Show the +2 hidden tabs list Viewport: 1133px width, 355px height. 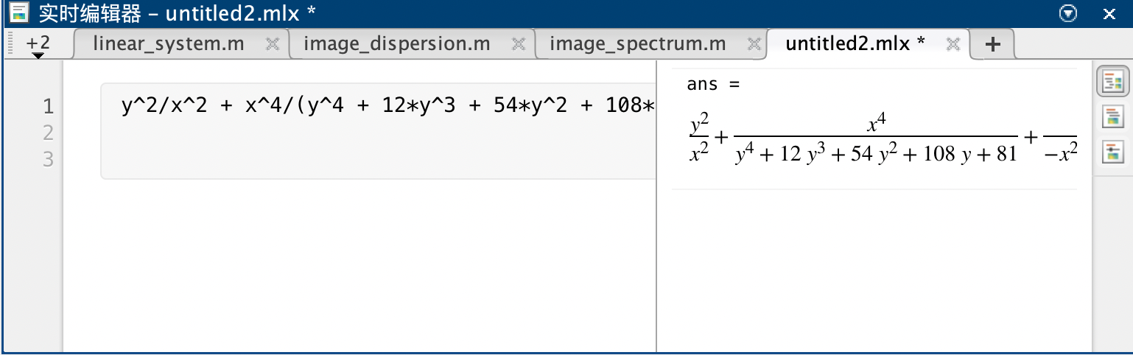(x=38, y=46)
